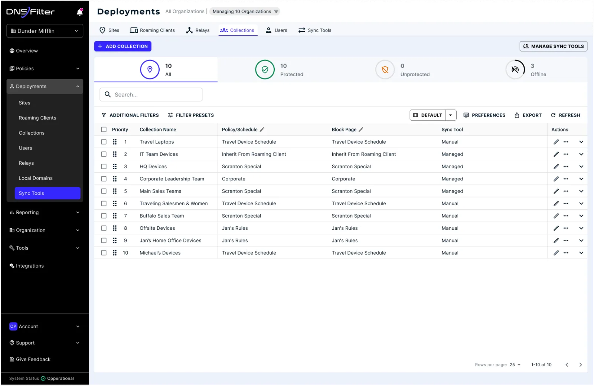Screen dimensions: 594x386
Task: Click pencil icon beside Policy/Schedule header
Action: pos(262,130)
